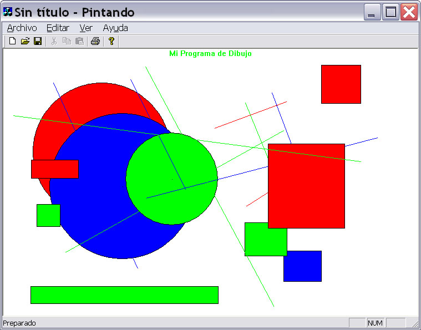Save the drawing using the floppy disk icon
The image size is (421, 330).
(38, 41)
